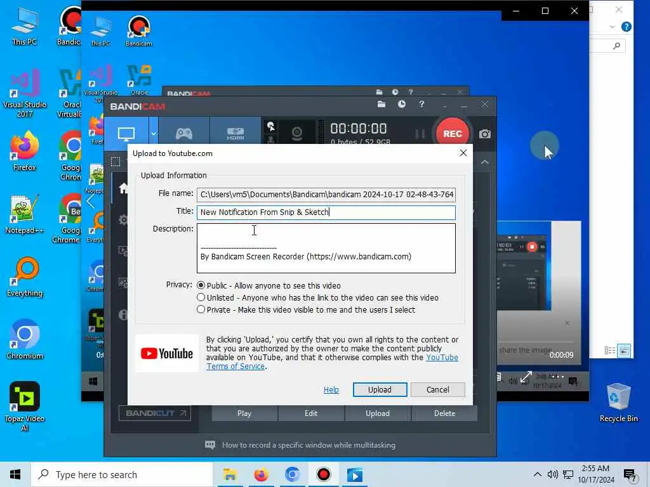Click the Description text area

click(326, 248)
